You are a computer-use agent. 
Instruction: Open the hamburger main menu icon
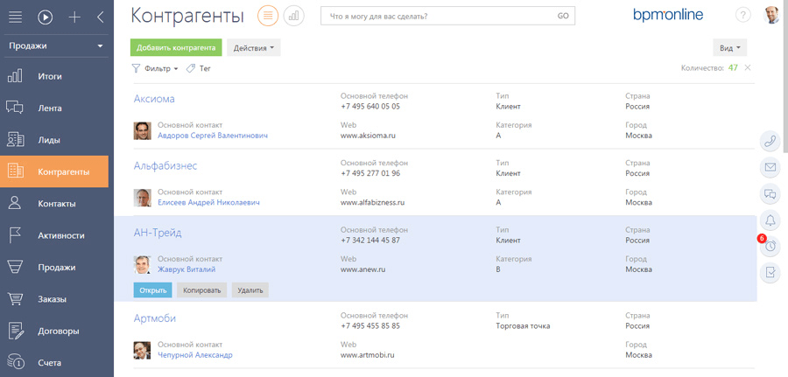tap(16, 17)
